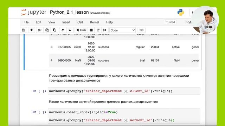Viewport: 225px width, 126px height.
Task: Click the value 88101 in row 4
Action: (x=155, y=61)
